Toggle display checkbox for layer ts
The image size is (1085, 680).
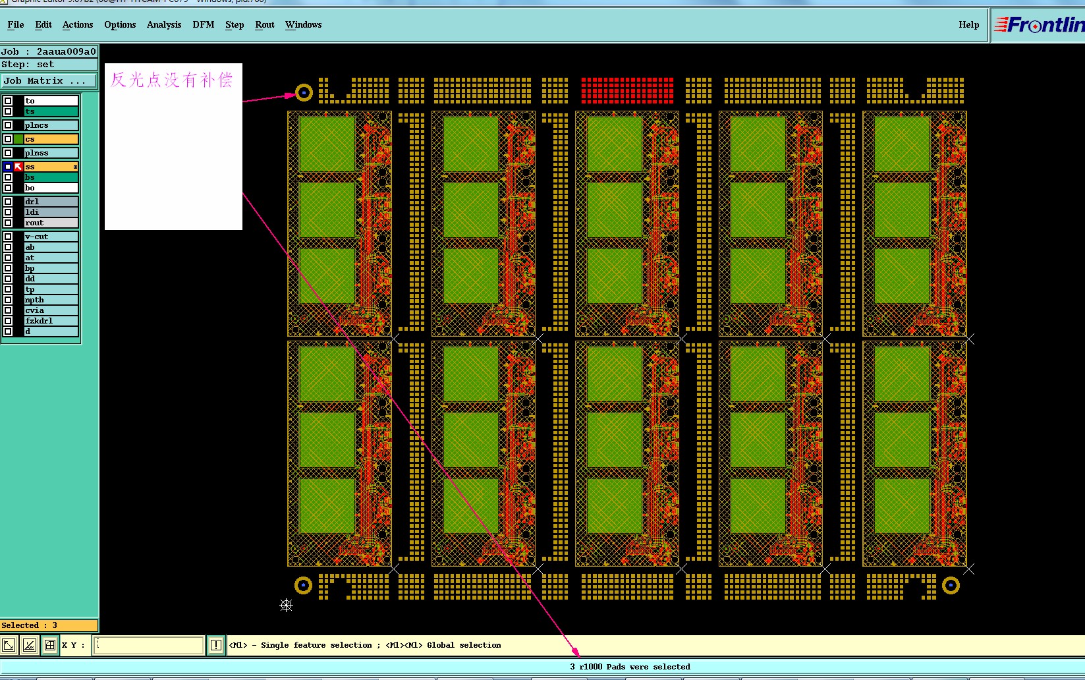[8, 111]
